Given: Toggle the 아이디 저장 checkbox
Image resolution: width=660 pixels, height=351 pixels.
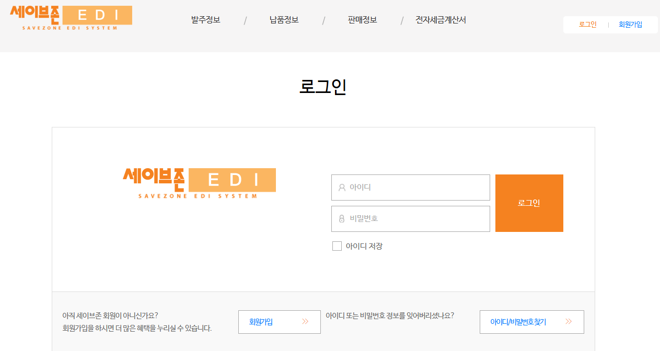Looking at the screenshot, I should pyautogui.click(x=337, y=246).
